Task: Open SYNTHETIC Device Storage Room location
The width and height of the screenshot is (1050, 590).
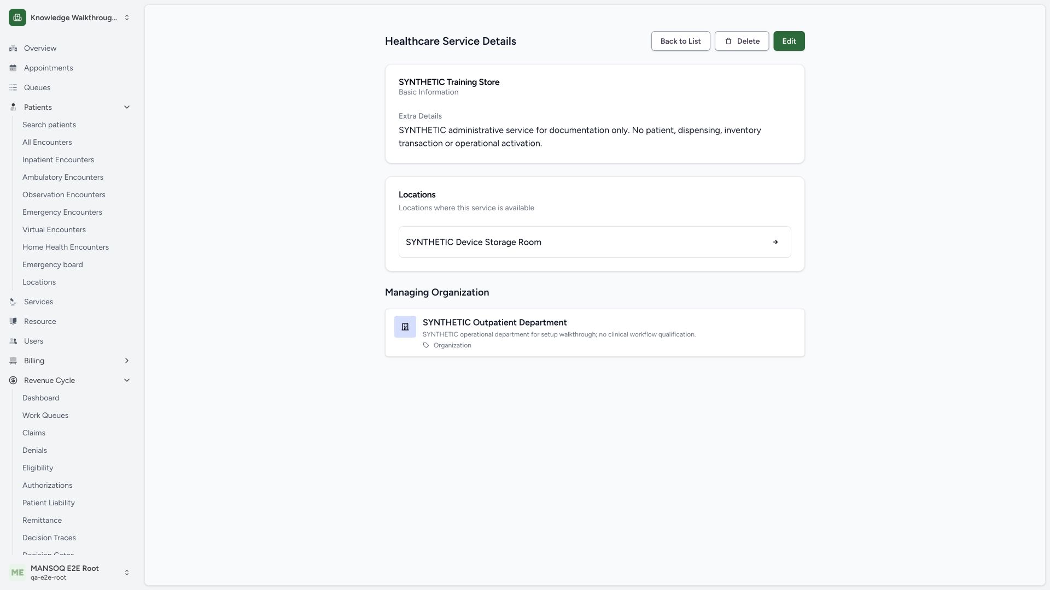Action: (x=594, y=242)
